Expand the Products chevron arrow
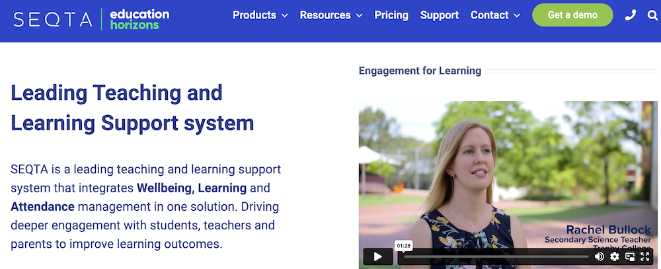 click(284, 16)
